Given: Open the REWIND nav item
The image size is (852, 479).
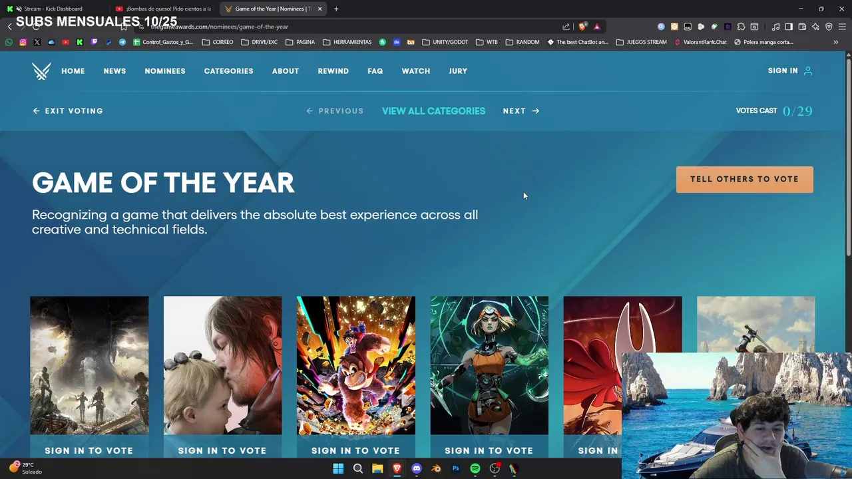Looking at the screenshot, I should (x=333, y=71).
